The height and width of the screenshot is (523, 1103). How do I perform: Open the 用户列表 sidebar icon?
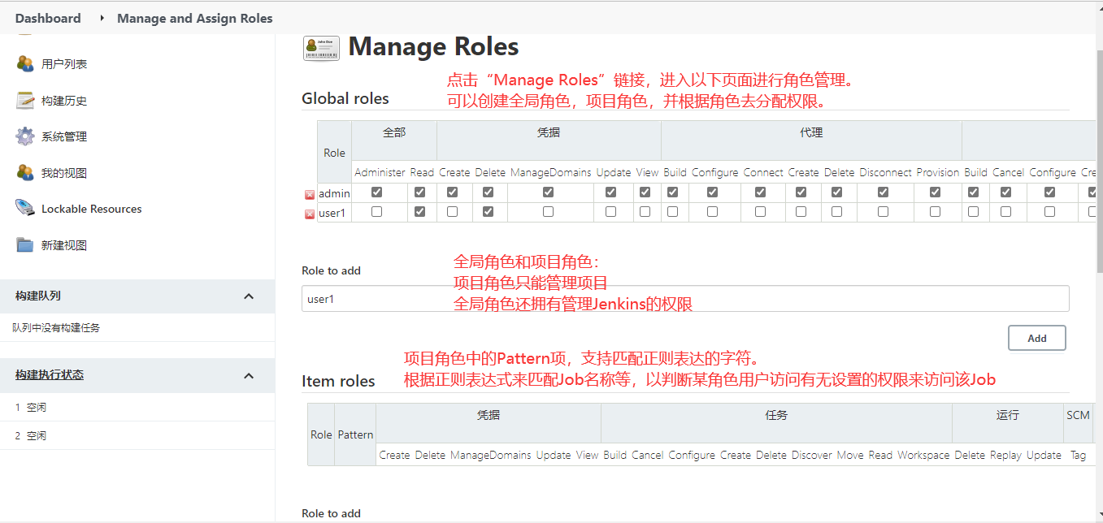(25, 64)
